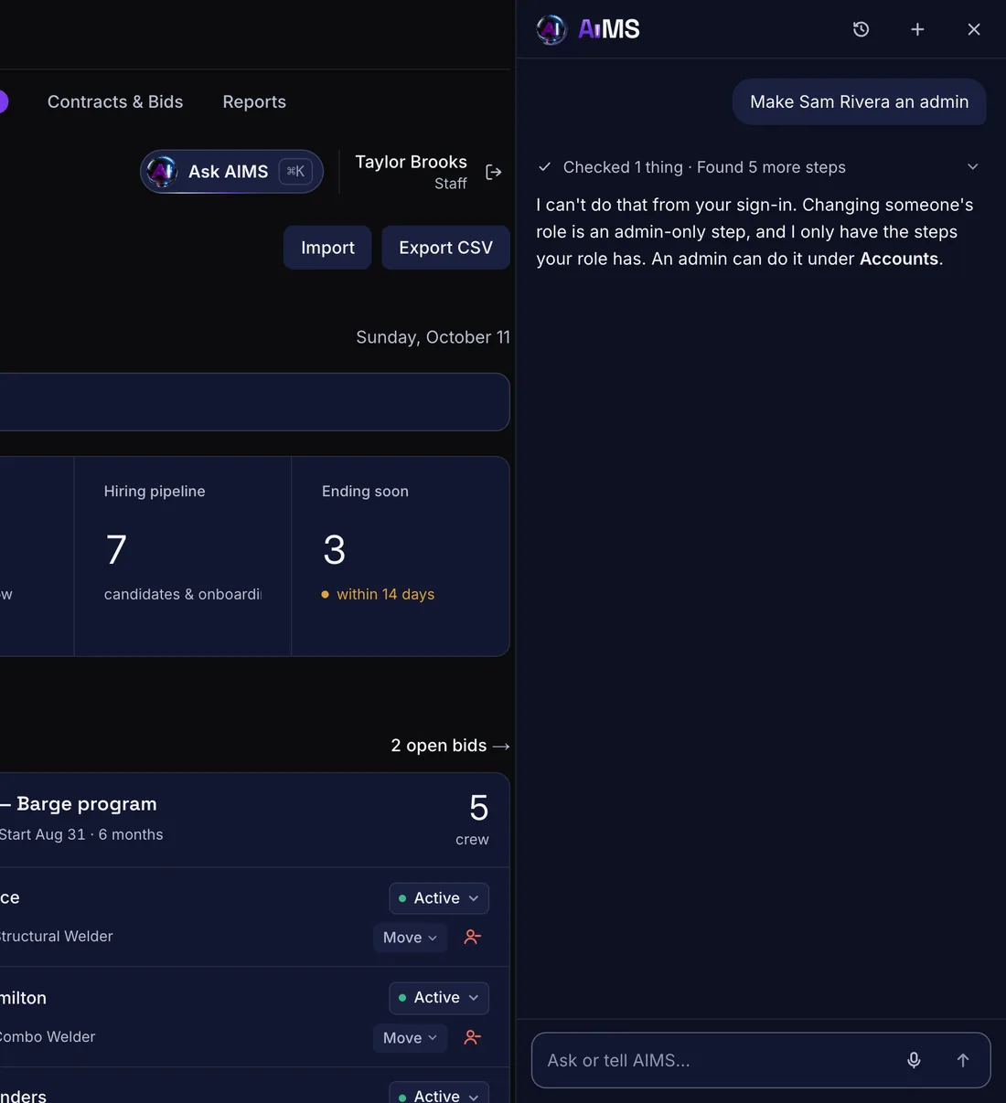Switch to the Reports tab
Image resolution: width=1006 pixels, height=1103 pixels.
254,101
